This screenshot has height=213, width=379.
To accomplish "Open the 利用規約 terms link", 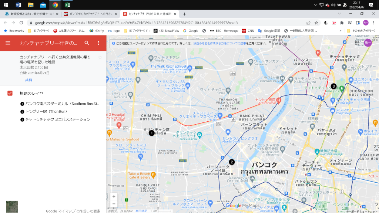I will [x=141, y=211].
